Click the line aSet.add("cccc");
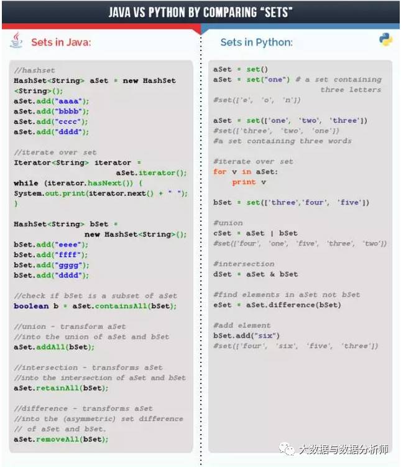Viewport: 401px width, 467px height. 51,121
